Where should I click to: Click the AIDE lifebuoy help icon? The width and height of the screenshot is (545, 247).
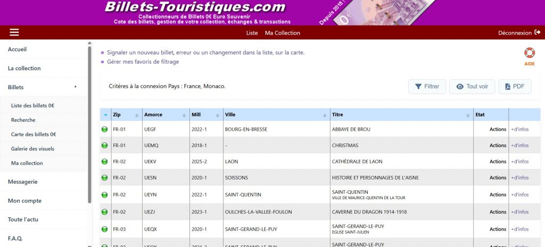[x=529, y=53]
